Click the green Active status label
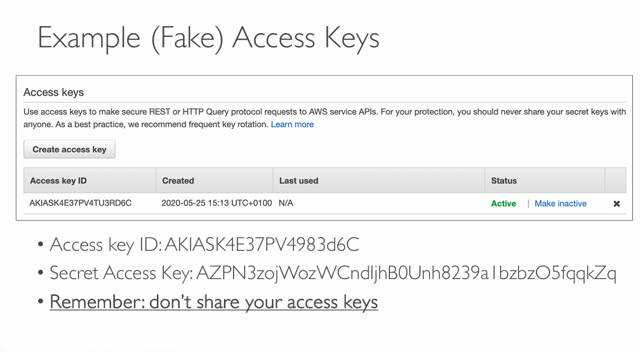Viewport: 640px width, 352px height. coord(503,203)
